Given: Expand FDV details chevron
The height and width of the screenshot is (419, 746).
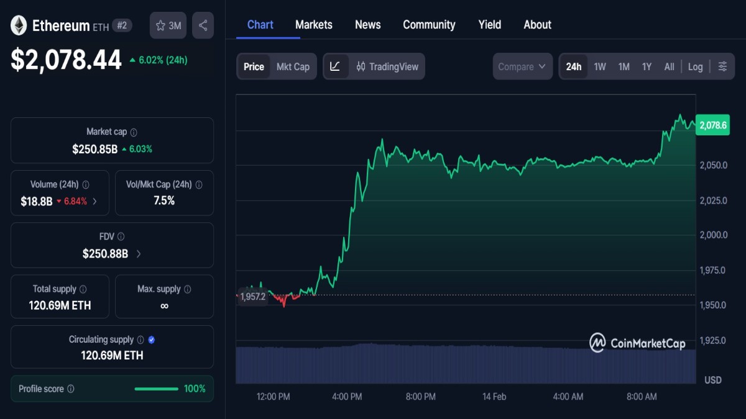Looking at the screenshot, I should (x=139, y=254).
